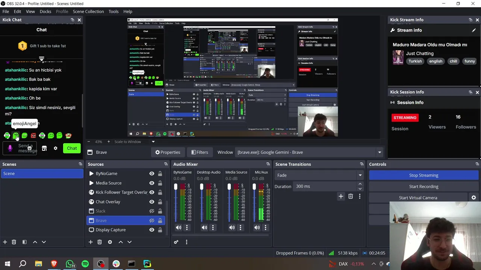481x270 pixels.
Task: Open transition properties three-dot menu
Action: 360,196
